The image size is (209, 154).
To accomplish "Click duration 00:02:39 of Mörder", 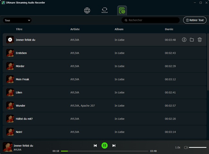I will point(170,66).
